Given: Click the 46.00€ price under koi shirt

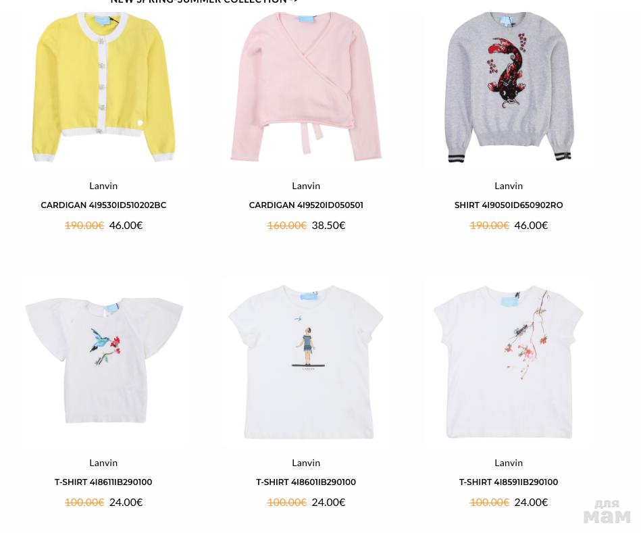Looking at the screenshot, I should point(531,226).
